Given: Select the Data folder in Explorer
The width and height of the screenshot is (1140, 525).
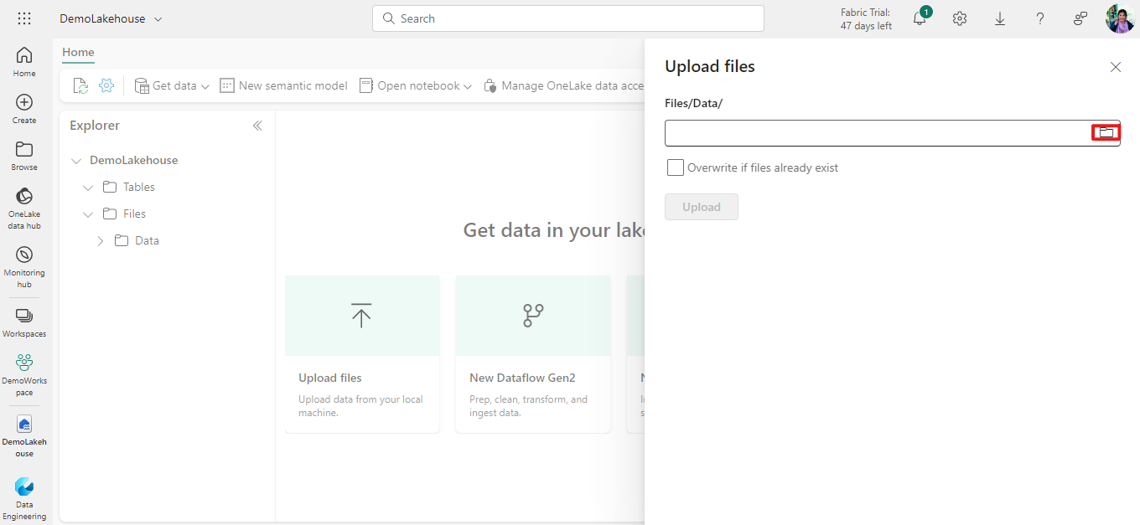Looking at the screenshot, I should point(147,240).
